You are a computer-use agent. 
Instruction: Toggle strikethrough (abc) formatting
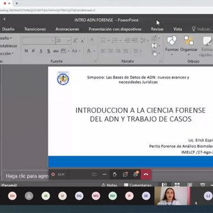[56, 51]
